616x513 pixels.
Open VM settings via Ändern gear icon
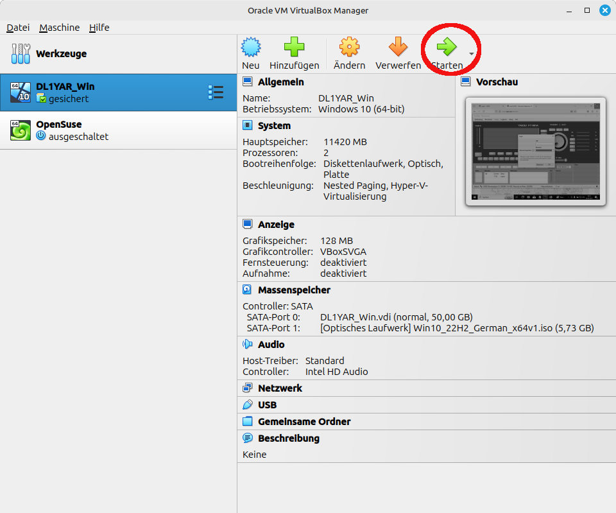click(x=349, y=48)
